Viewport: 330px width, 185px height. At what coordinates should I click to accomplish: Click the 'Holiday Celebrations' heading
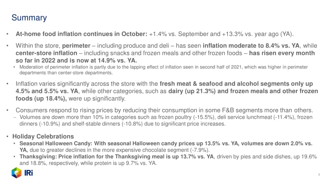pyautogui.click(x=43, y=136)
